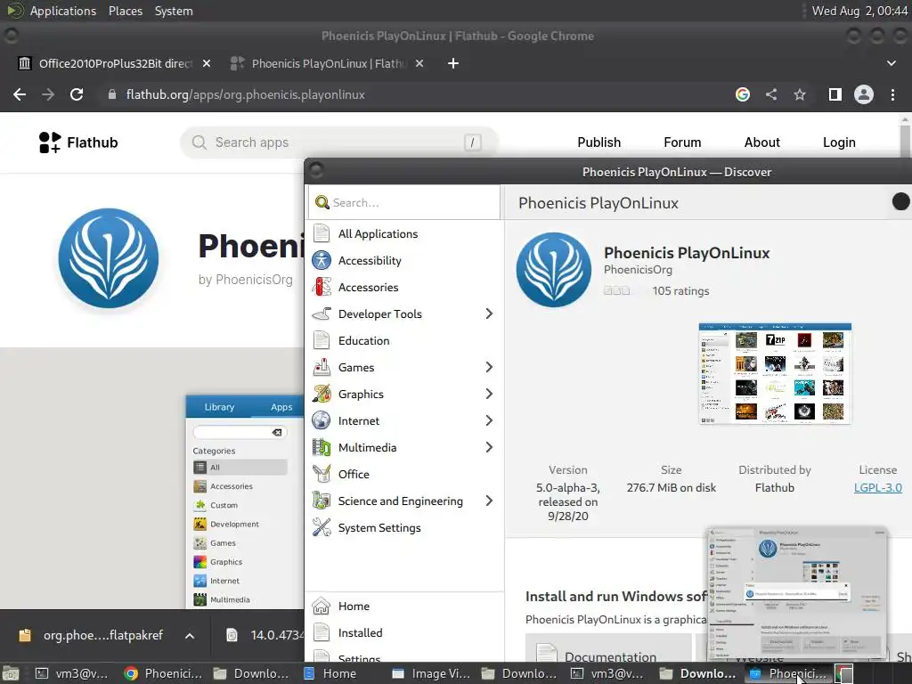The width and height of the screenshot is (912, 684).
Task: Switch to Chrome Phoenicis taskbar entry
Action: pyautogui.click(x=163, y=673)
